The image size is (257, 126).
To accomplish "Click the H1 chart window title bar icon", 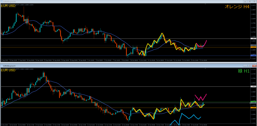I will [1, 66].
